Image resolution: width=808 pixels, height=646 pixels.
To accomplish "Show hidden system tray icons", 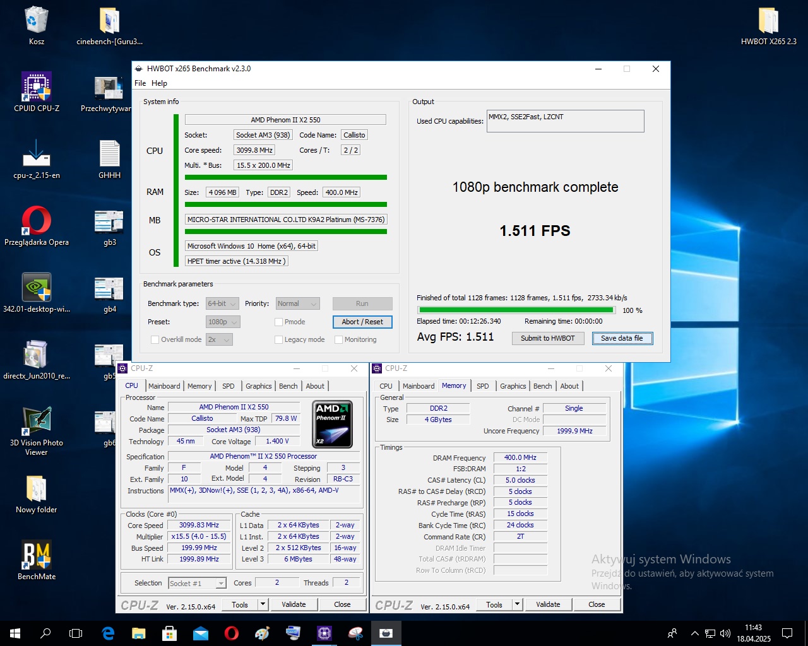I will click(695, 633).
